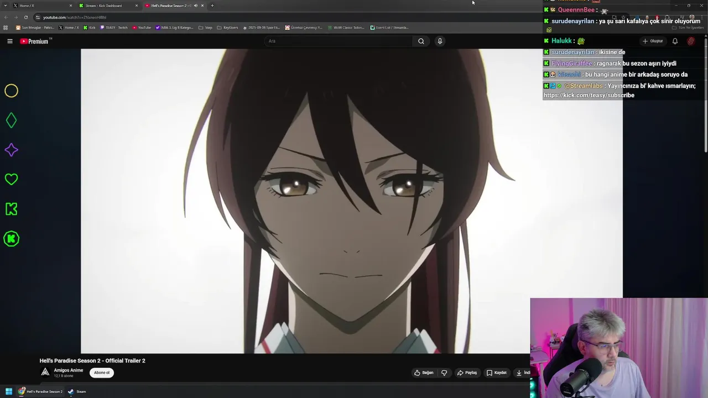Open NBA 3. Lig 8 Katego bookmark
This screenshot has height=398, width=708.
click(x=174, y=28)
